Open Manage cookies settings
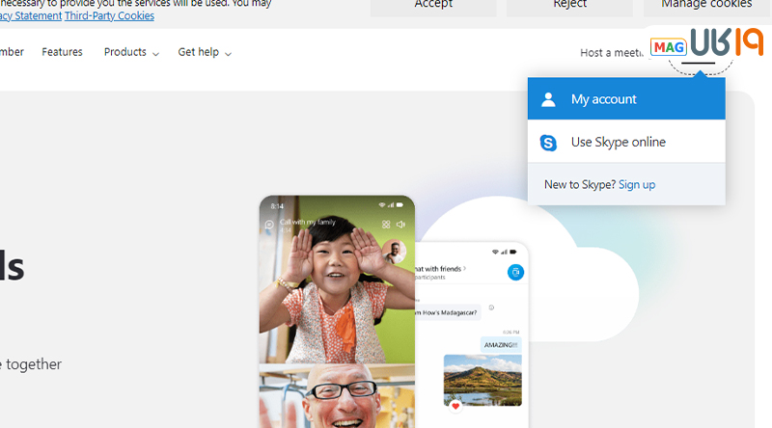 coord(706,7)
